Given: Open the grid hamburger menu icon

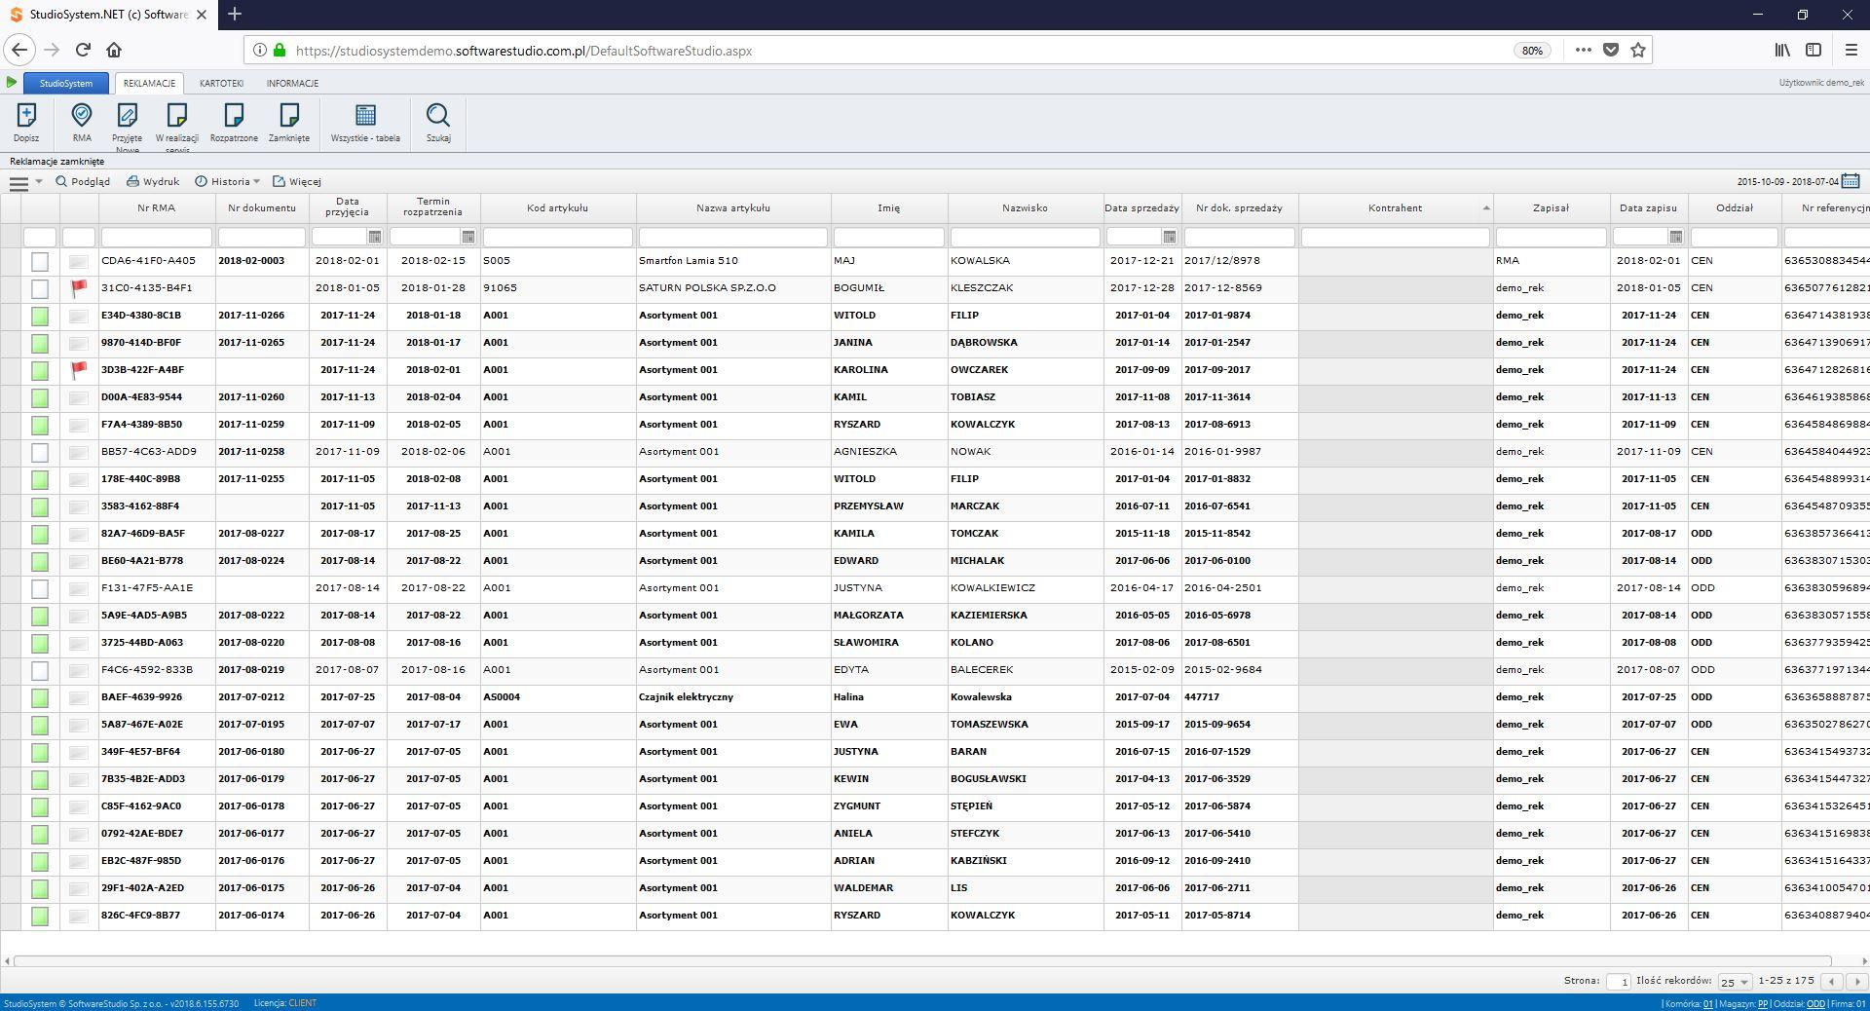Looking at the screenshot, I should tap(19, 182).
